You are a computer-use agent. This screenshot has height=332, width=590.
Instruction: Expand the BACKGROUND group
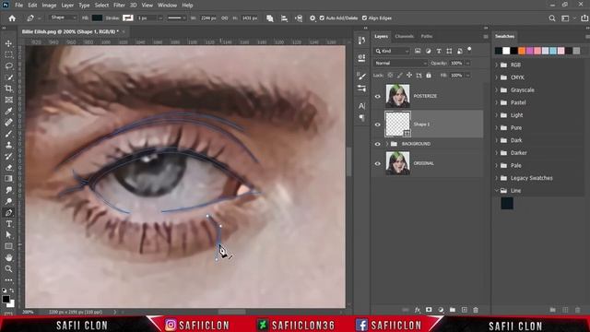click(x=386, y=144)
